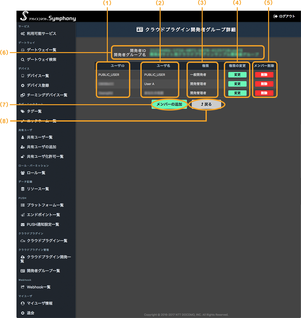The height and width of the screenshot is (318, 301).
Task: Open 開発者グループ一覧 menu item
Action: click(43, 271)
